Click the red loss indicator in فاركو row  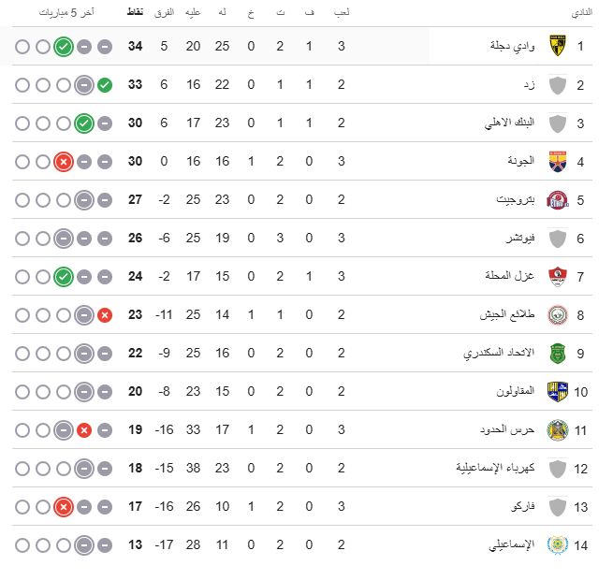pos(64,506)
